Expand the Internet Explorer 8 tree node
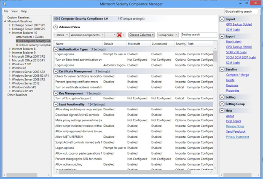This screenshot has height=179, width=263. click(x=9, y=49)
